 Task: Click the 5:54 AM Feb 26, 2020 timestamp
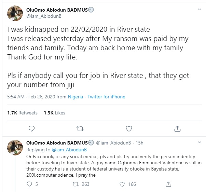pos(31,97)
